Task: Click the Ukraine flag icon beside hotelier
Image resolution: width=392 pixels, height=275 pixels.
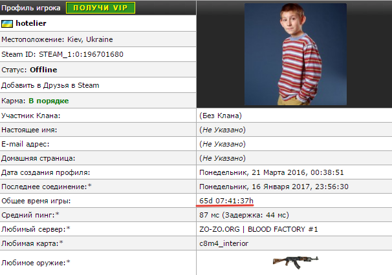Action: pos(8,23)
